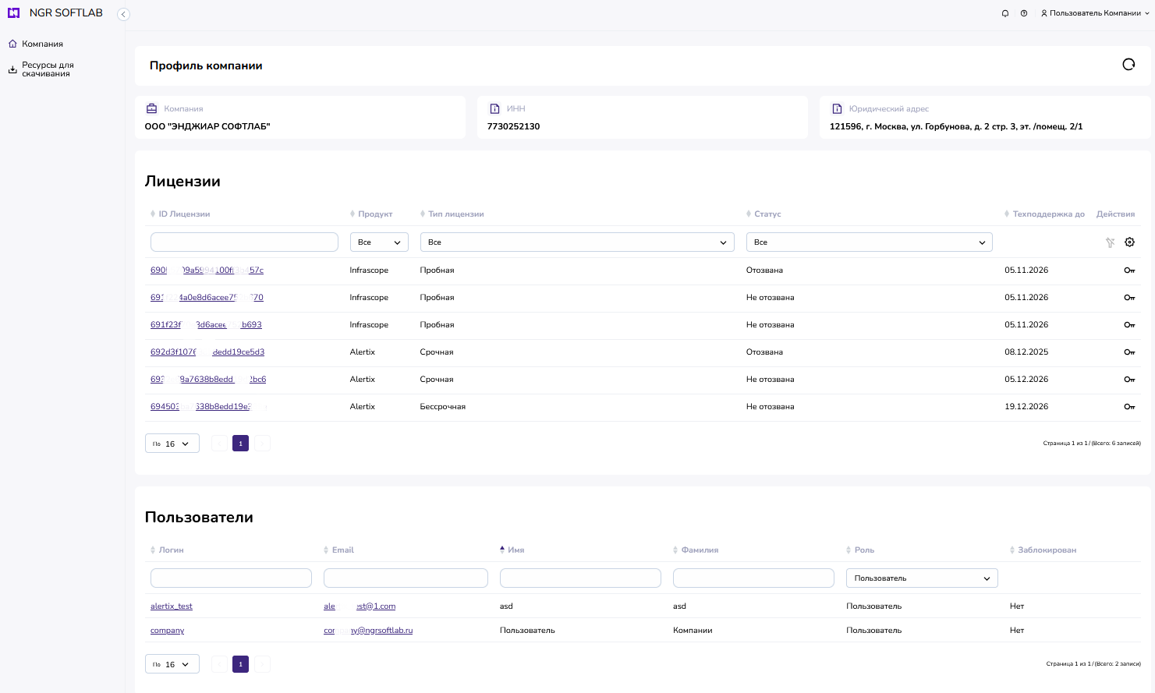Click email link ending @1.com
This screenshot has height=693, width=1155.
pos(360,606)
